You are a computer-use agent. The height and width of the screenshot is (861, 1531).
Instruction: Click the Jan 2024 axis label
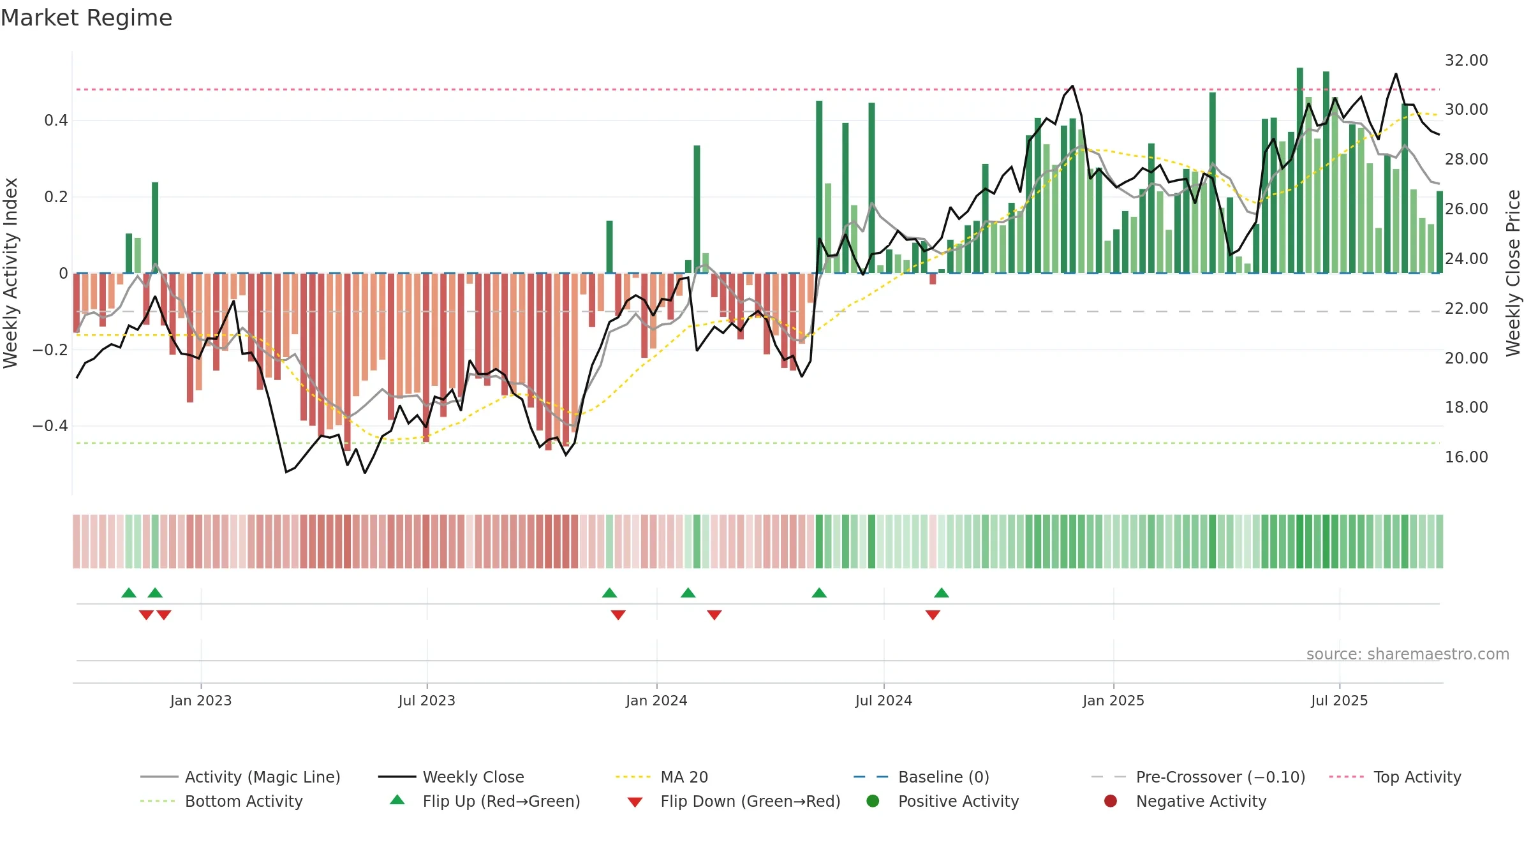pos(656,701)
